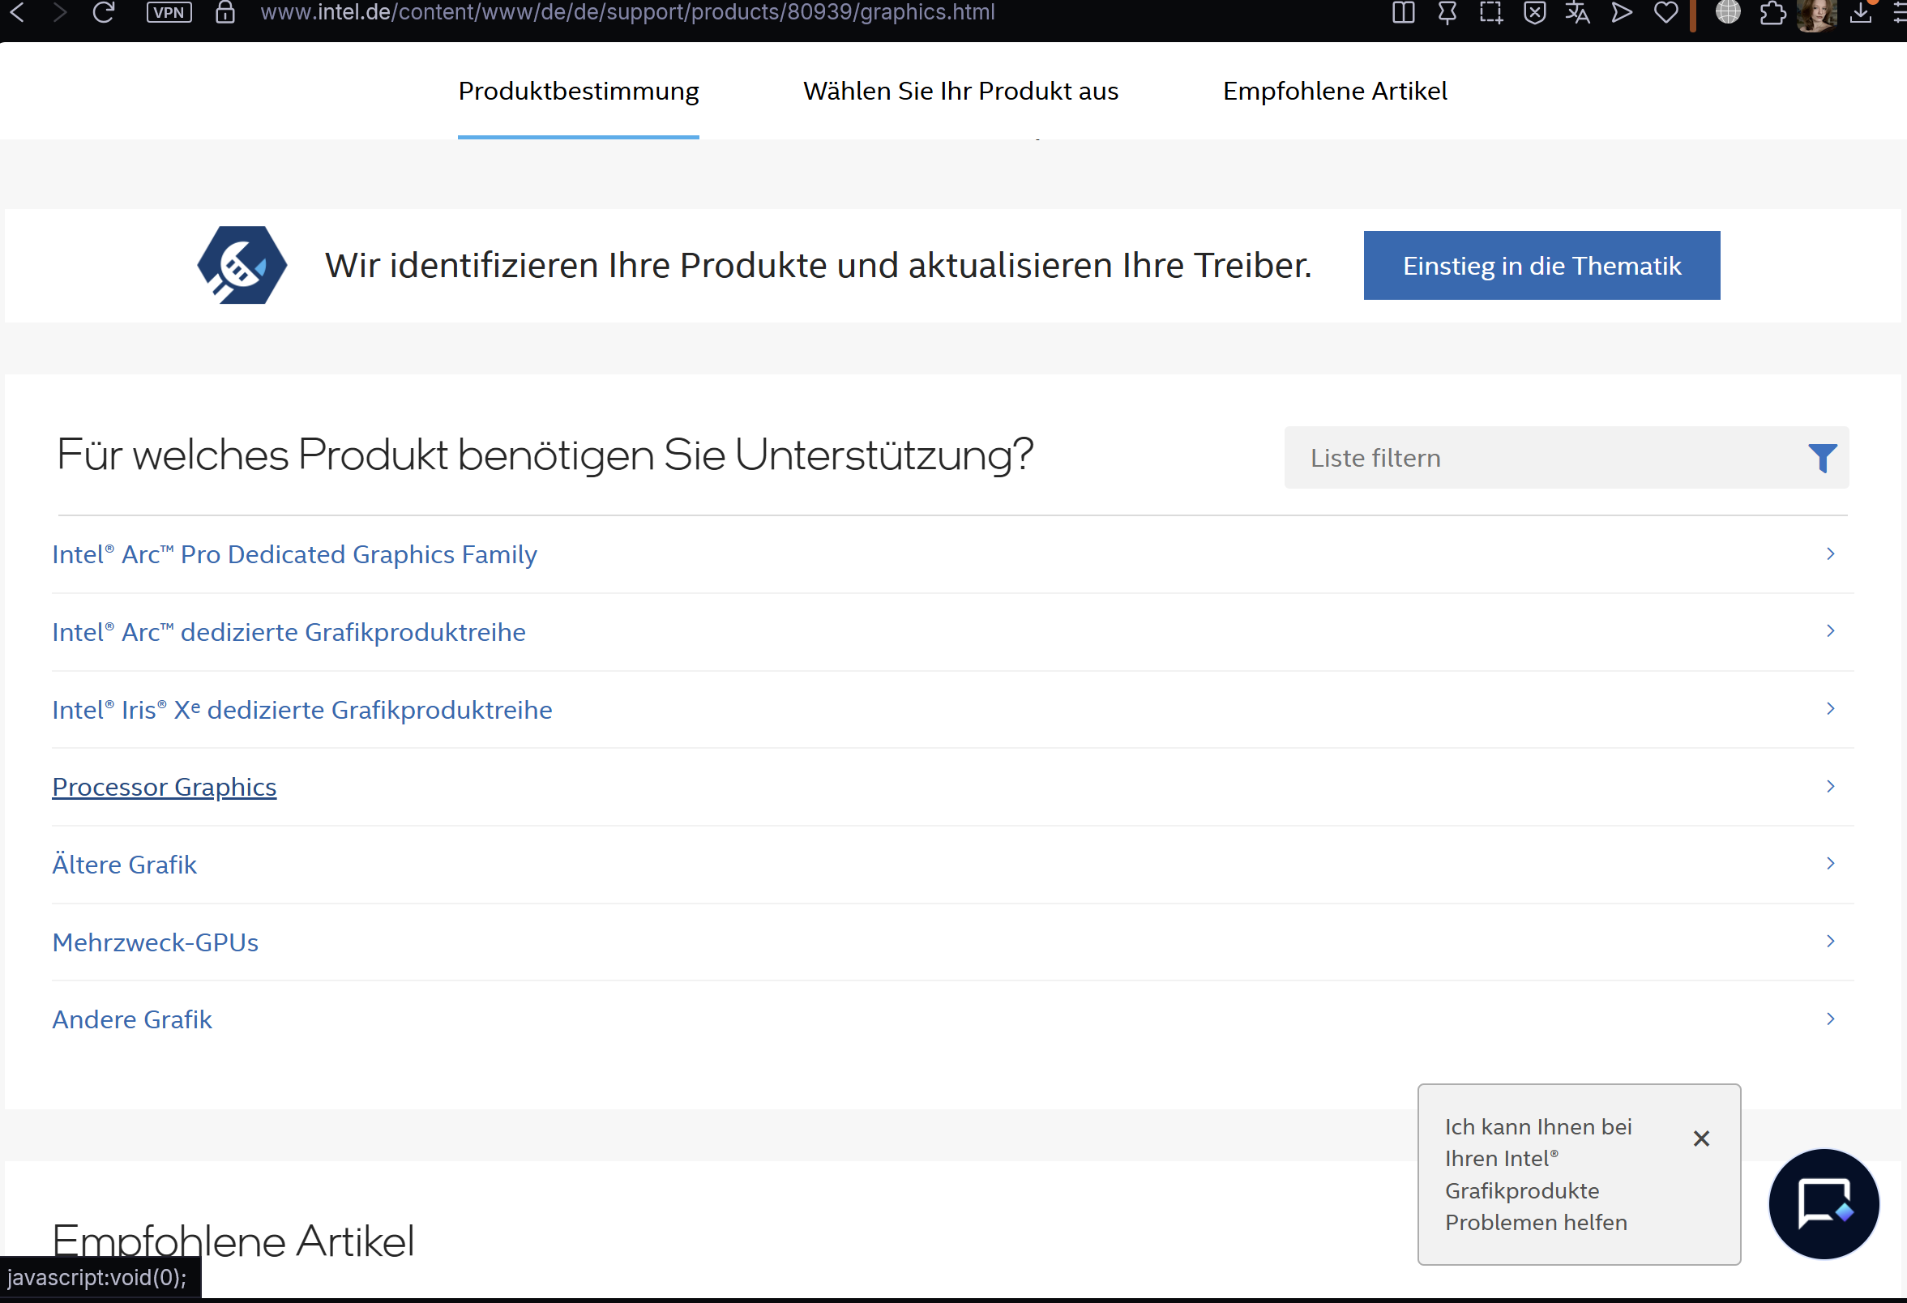Click the translate page icon
This screenshot has width=1907, height=1303.
point(1577,12)
